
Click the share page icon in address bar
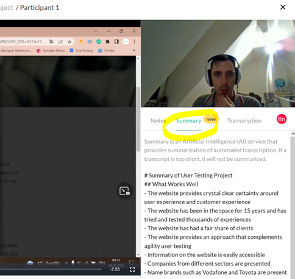coord(60,41)
